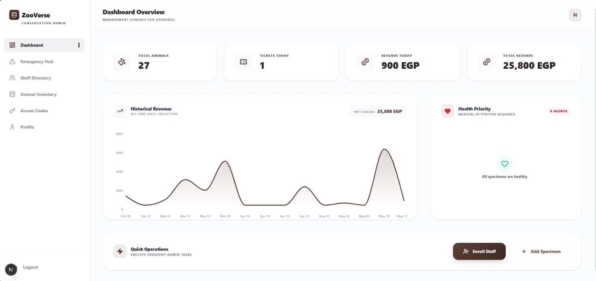
Task: Click the 25,800 EGP total revenue value
Action: [529, 66]
